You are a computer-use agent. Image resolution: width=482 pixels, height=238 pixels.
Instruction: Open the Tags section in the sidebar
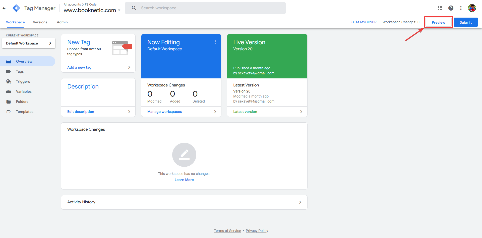pos(20,71)
